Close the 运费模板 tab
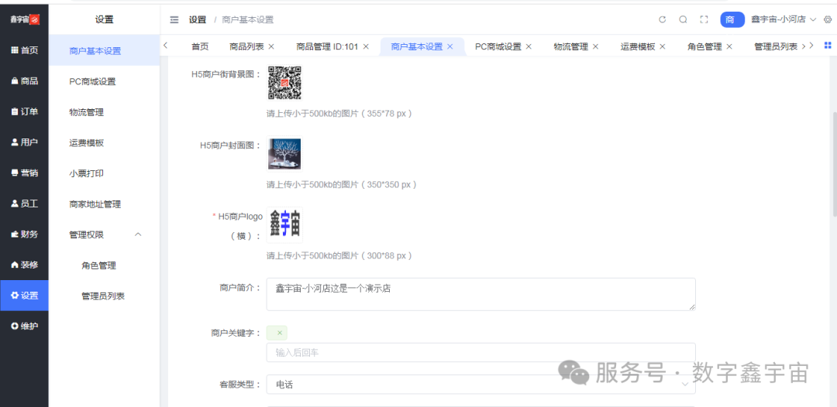Viewport: 837px width, 407px height. point(663,46)
